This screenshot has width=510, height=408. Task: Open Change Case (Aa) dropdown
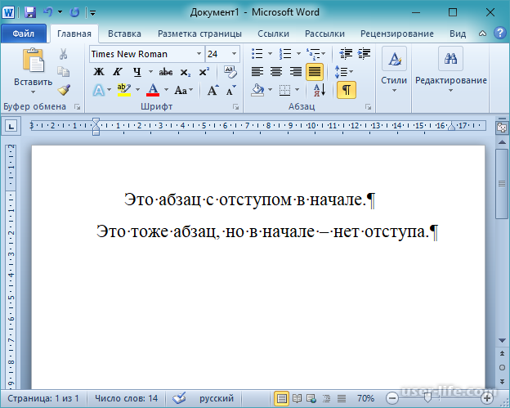(x=184, y=90)
